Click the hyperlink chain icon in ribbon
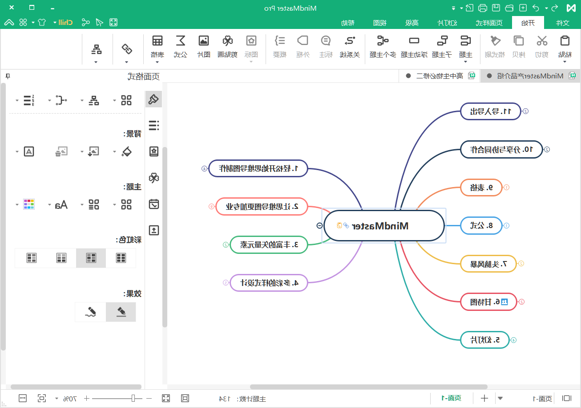This screenshot has width=581, height=408. [x=127, y=48]
